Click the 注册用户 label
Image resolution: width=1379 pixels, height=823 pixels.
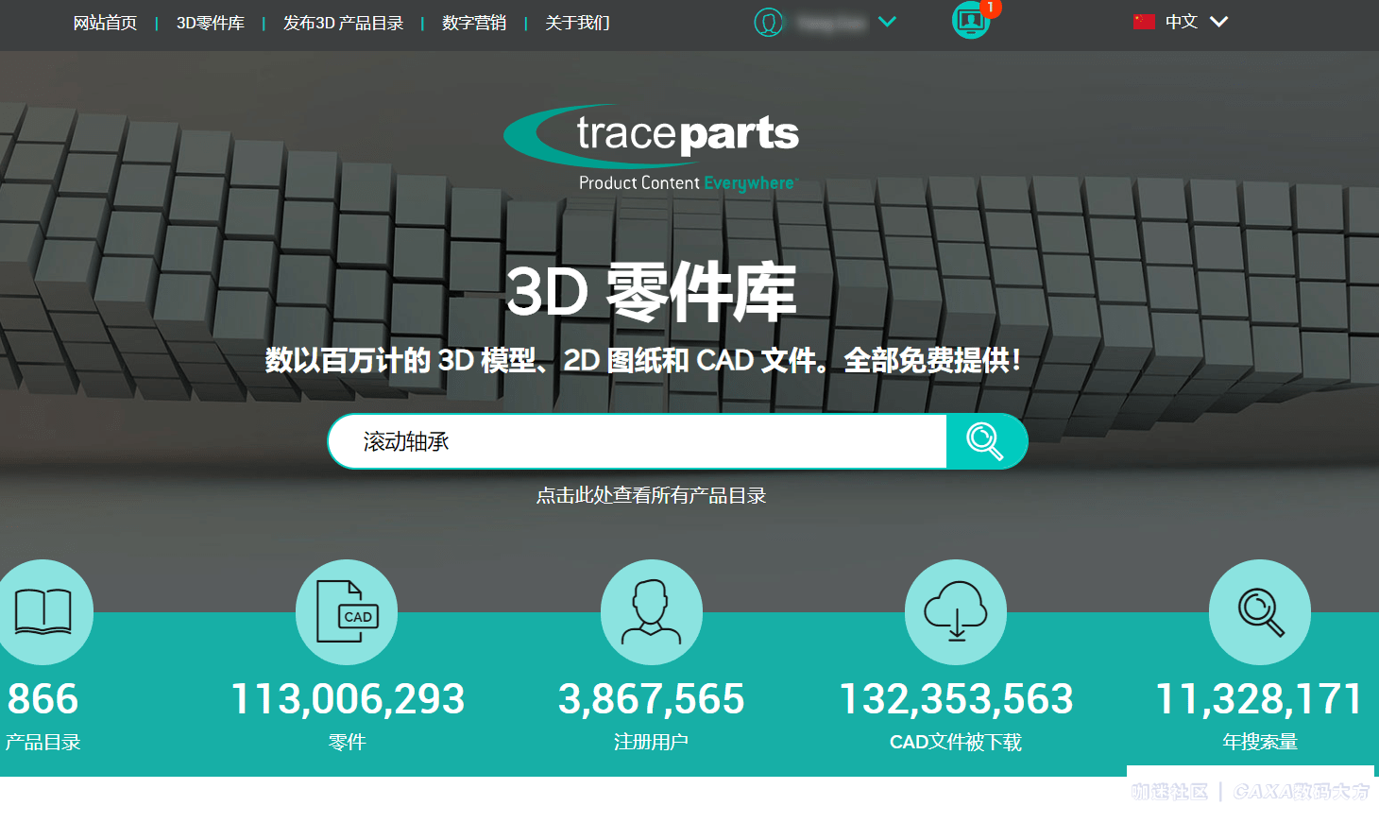click(x=652, y=743)
